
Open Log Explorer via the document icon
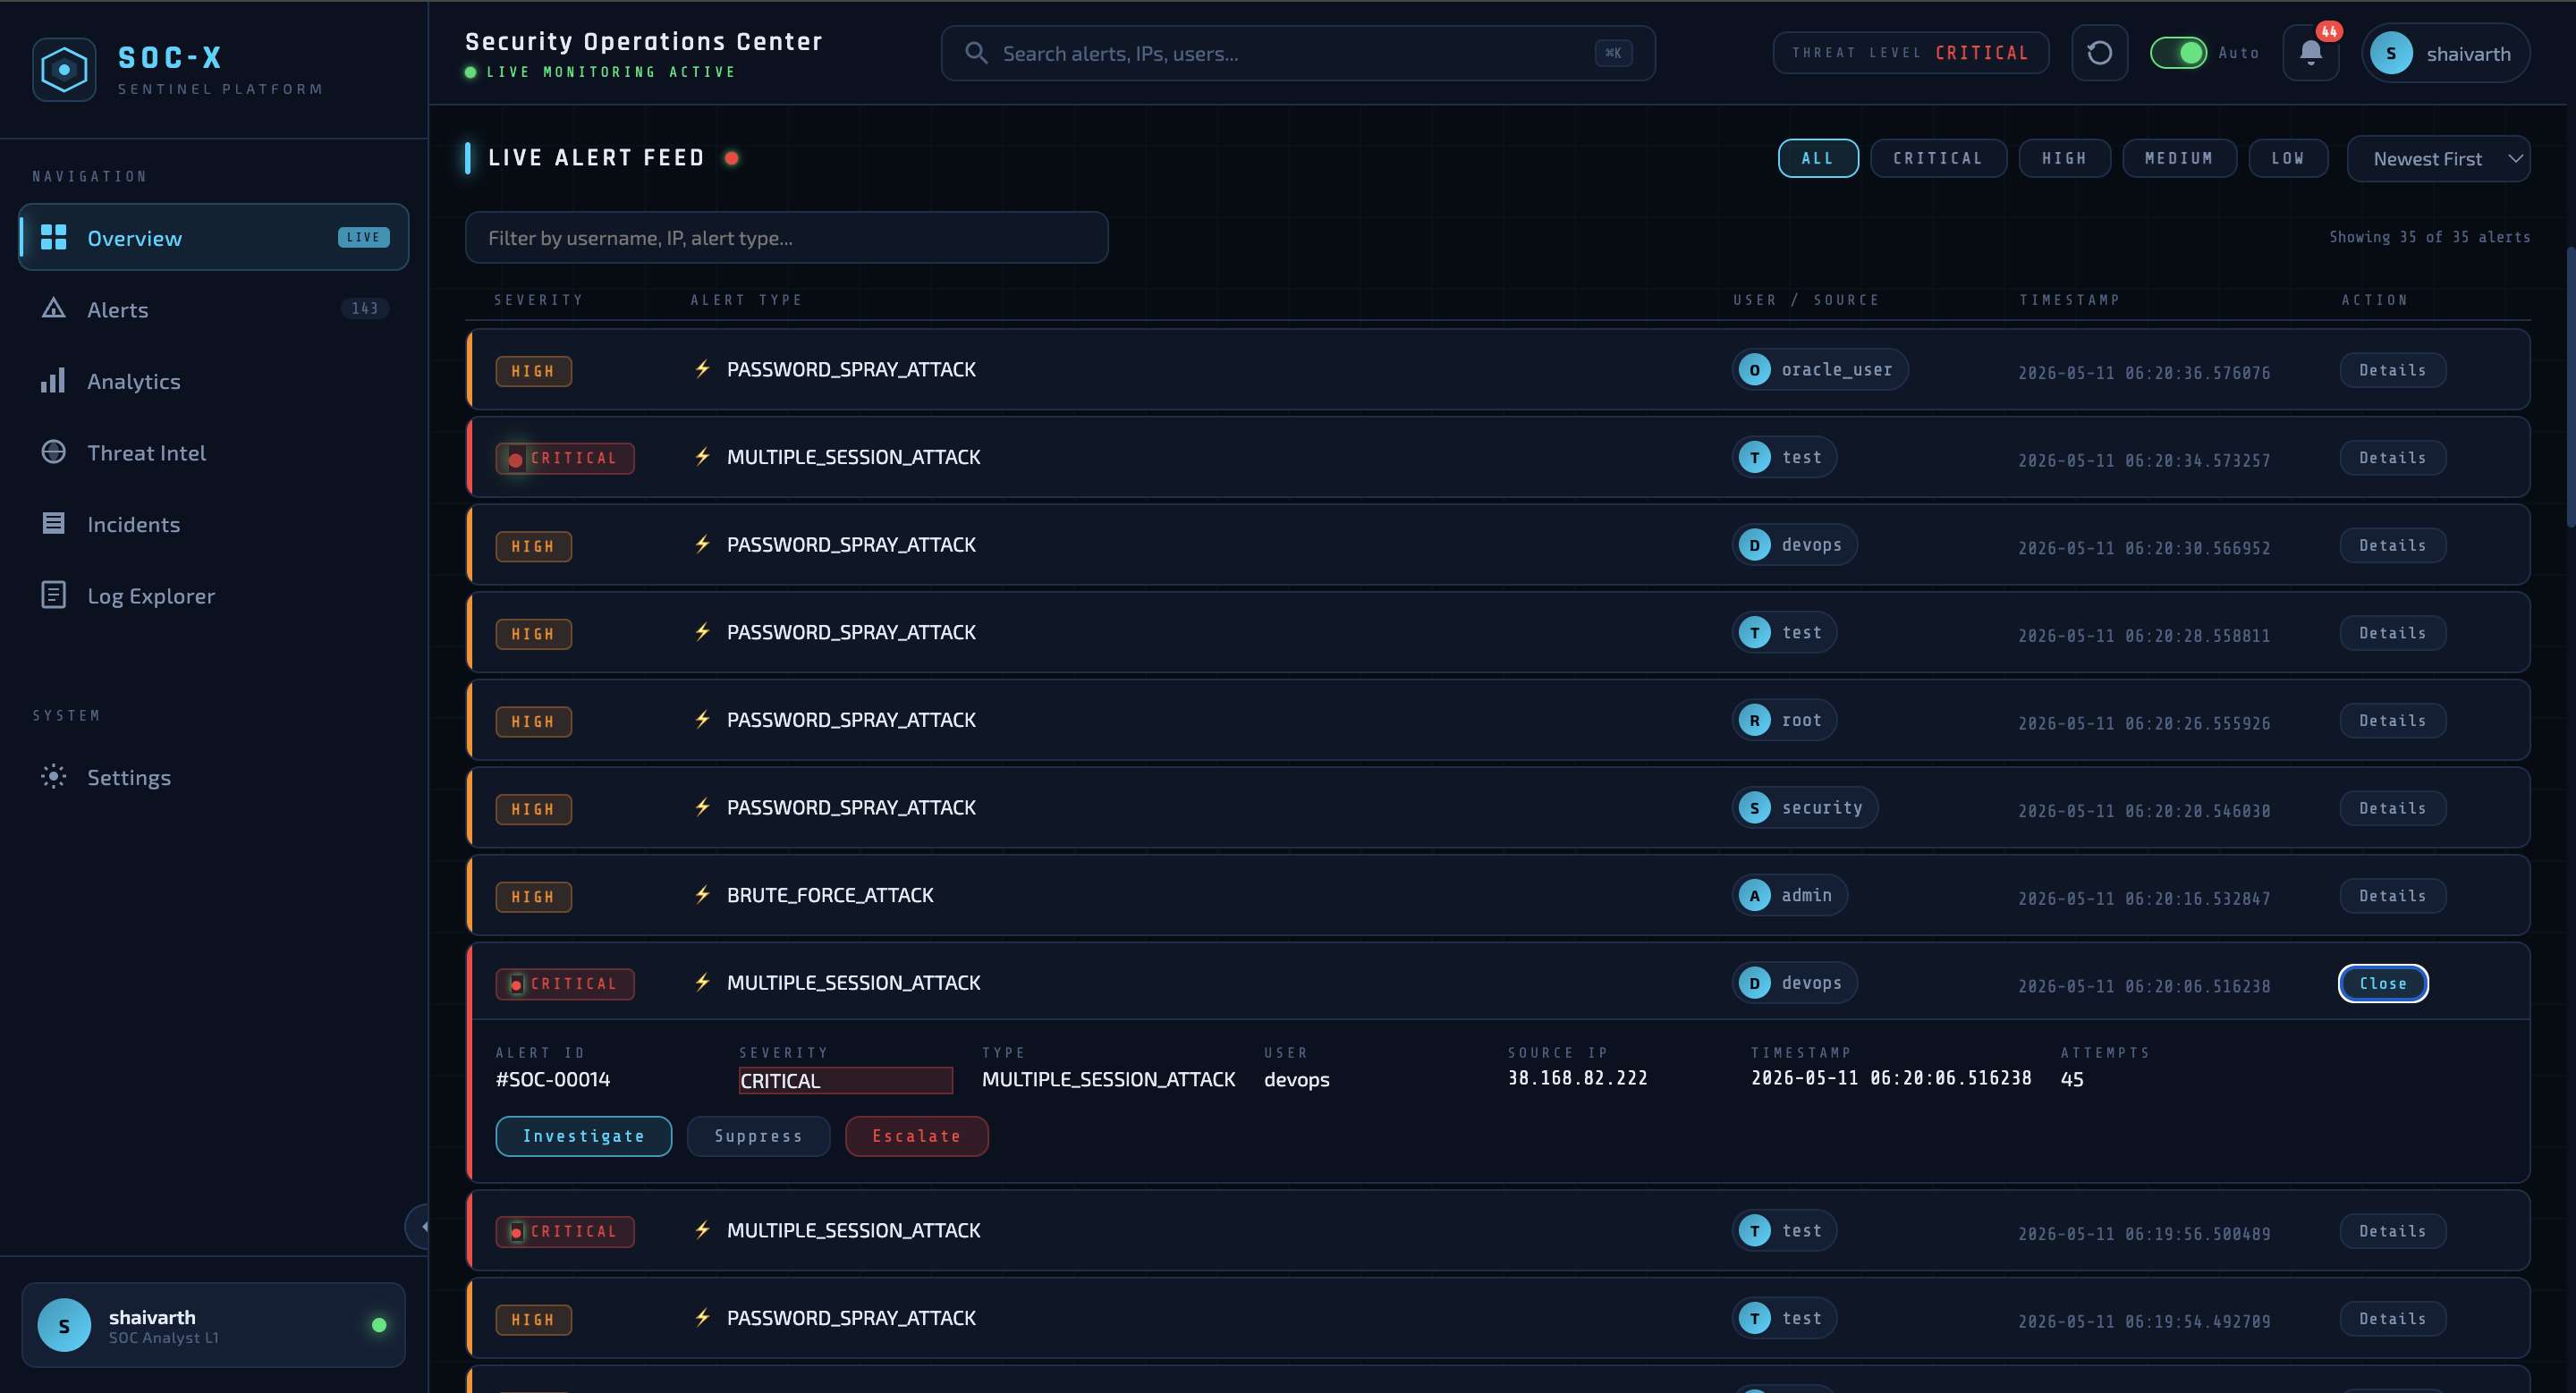[x=53, y=595]
